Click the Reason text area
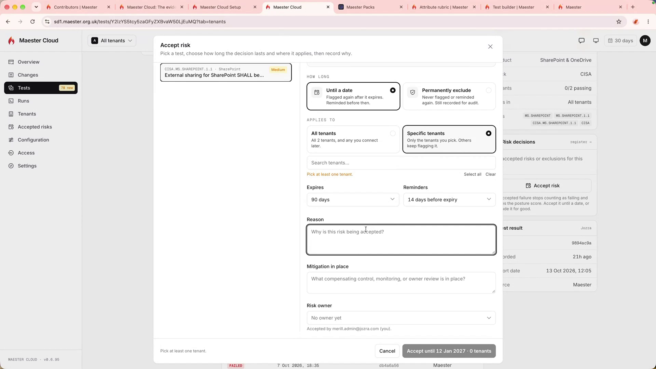The image size is (656, 369). [x=401, y=240]
